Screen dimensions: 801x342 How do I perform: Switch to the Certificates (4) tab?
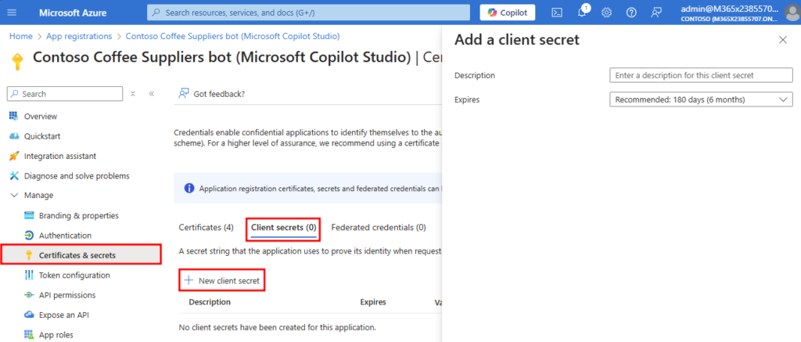[206, 228]
